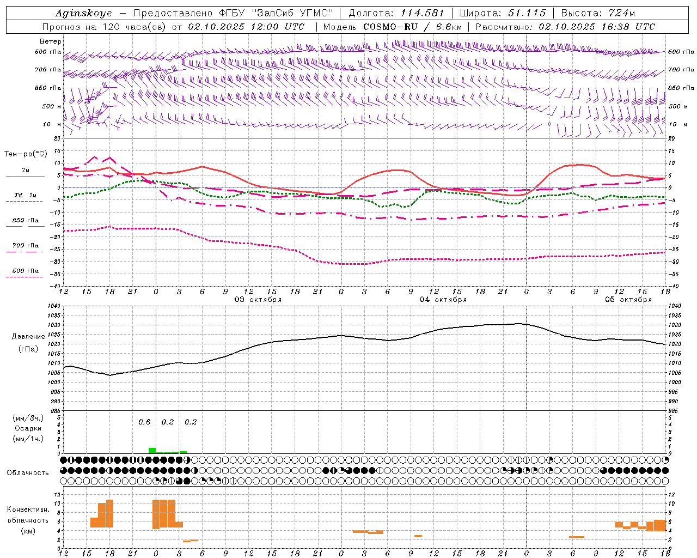The image size is (697, 558).
Task: Click the '05 октября' date label
Action: [628, 299]
